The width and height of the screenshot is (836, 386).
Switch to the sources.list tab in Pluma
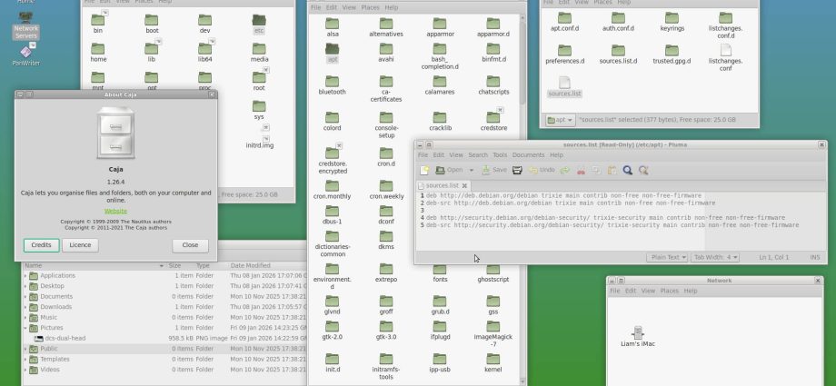[x=442, y=185]
